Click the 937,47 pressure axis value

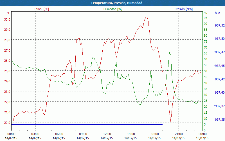coord(220,52)
